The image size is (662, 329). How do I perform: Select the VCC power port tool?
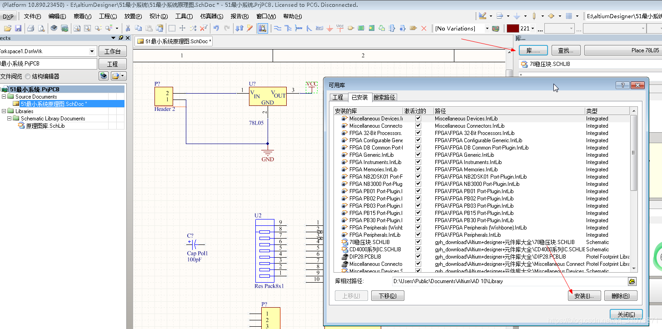(x=340, y=28)
